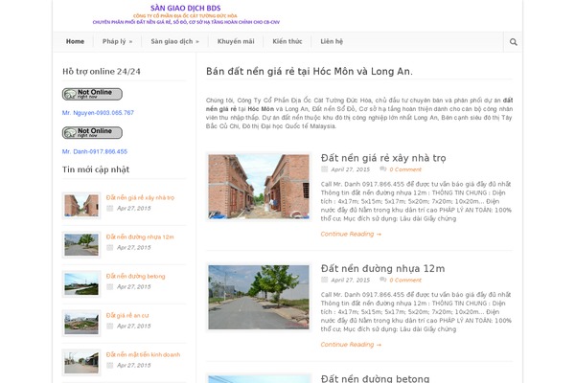Click sidebar thumbnail for Đất nền mặt tiền kinh doanh
Viewport: 575px width, 383px height.
coord(81,362)
